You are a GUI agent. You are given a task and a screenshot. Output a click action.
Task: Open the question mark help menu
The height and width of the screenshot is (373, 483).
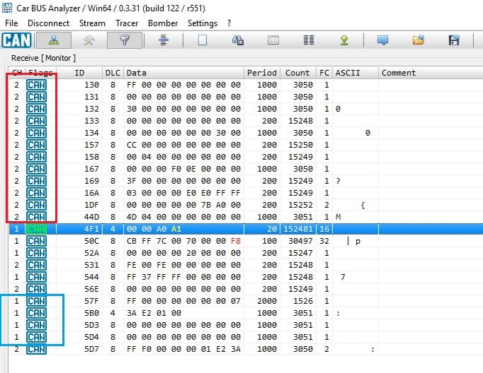[x=229, y=23]
